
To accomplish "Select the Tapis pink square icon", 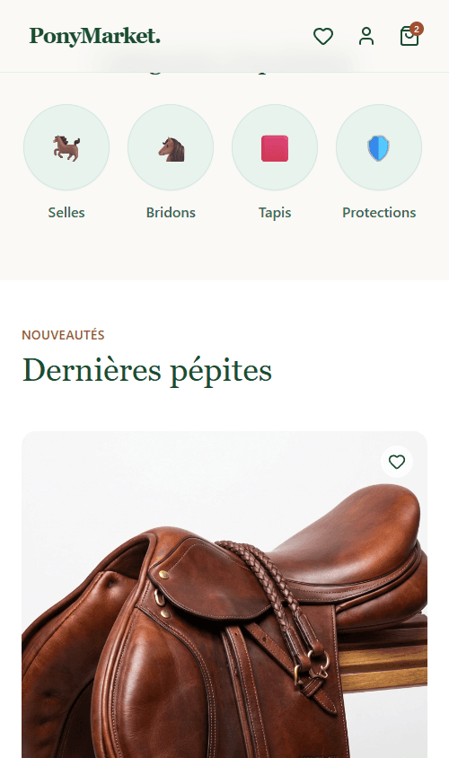I will click(275, 148).
